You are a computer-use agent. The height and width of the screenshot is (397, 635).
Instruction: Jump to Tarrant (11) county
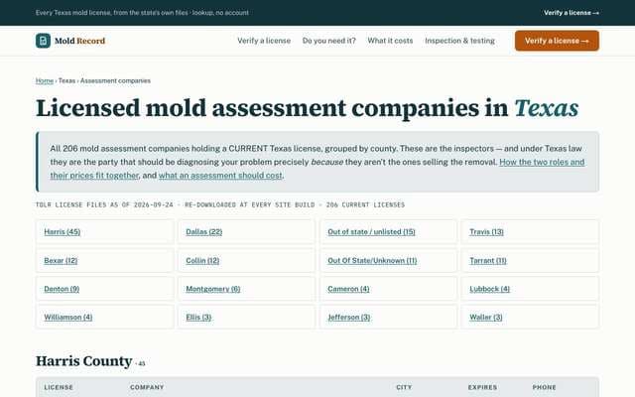[488, 260]
